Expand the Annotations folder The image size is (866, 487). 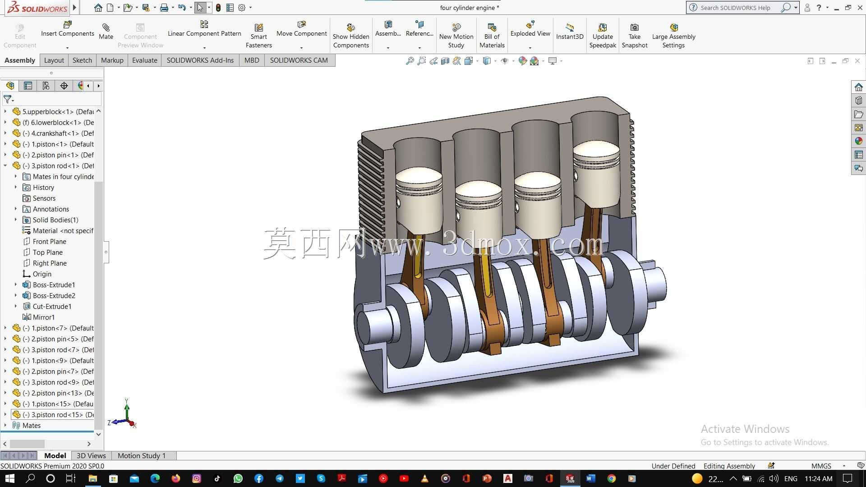pos(16,209)
